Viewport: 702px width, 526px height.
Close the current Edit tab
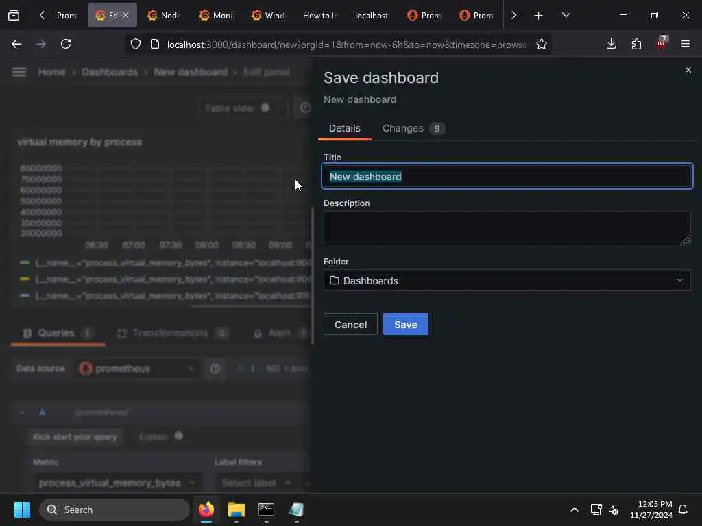[126, 15]
